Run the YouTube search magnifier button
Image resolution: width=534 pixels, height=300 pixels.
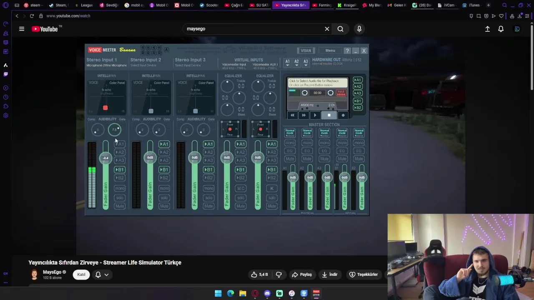click(340, 29)
